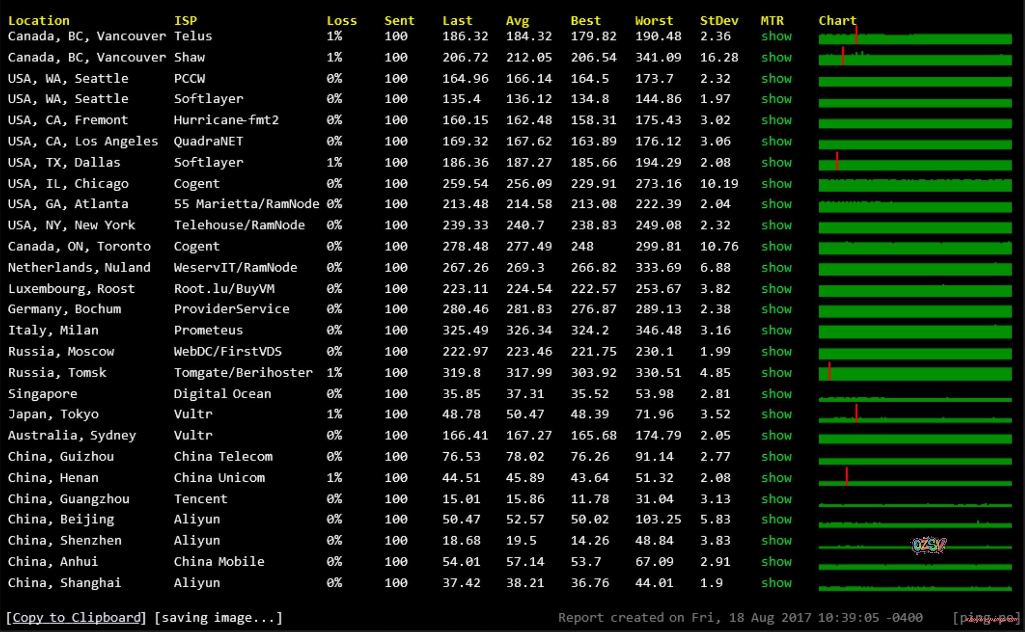Viewport: 1025px width, 632px height.
Task: Click the Vancouver Telus latency chart
Action: coord(915,39)
